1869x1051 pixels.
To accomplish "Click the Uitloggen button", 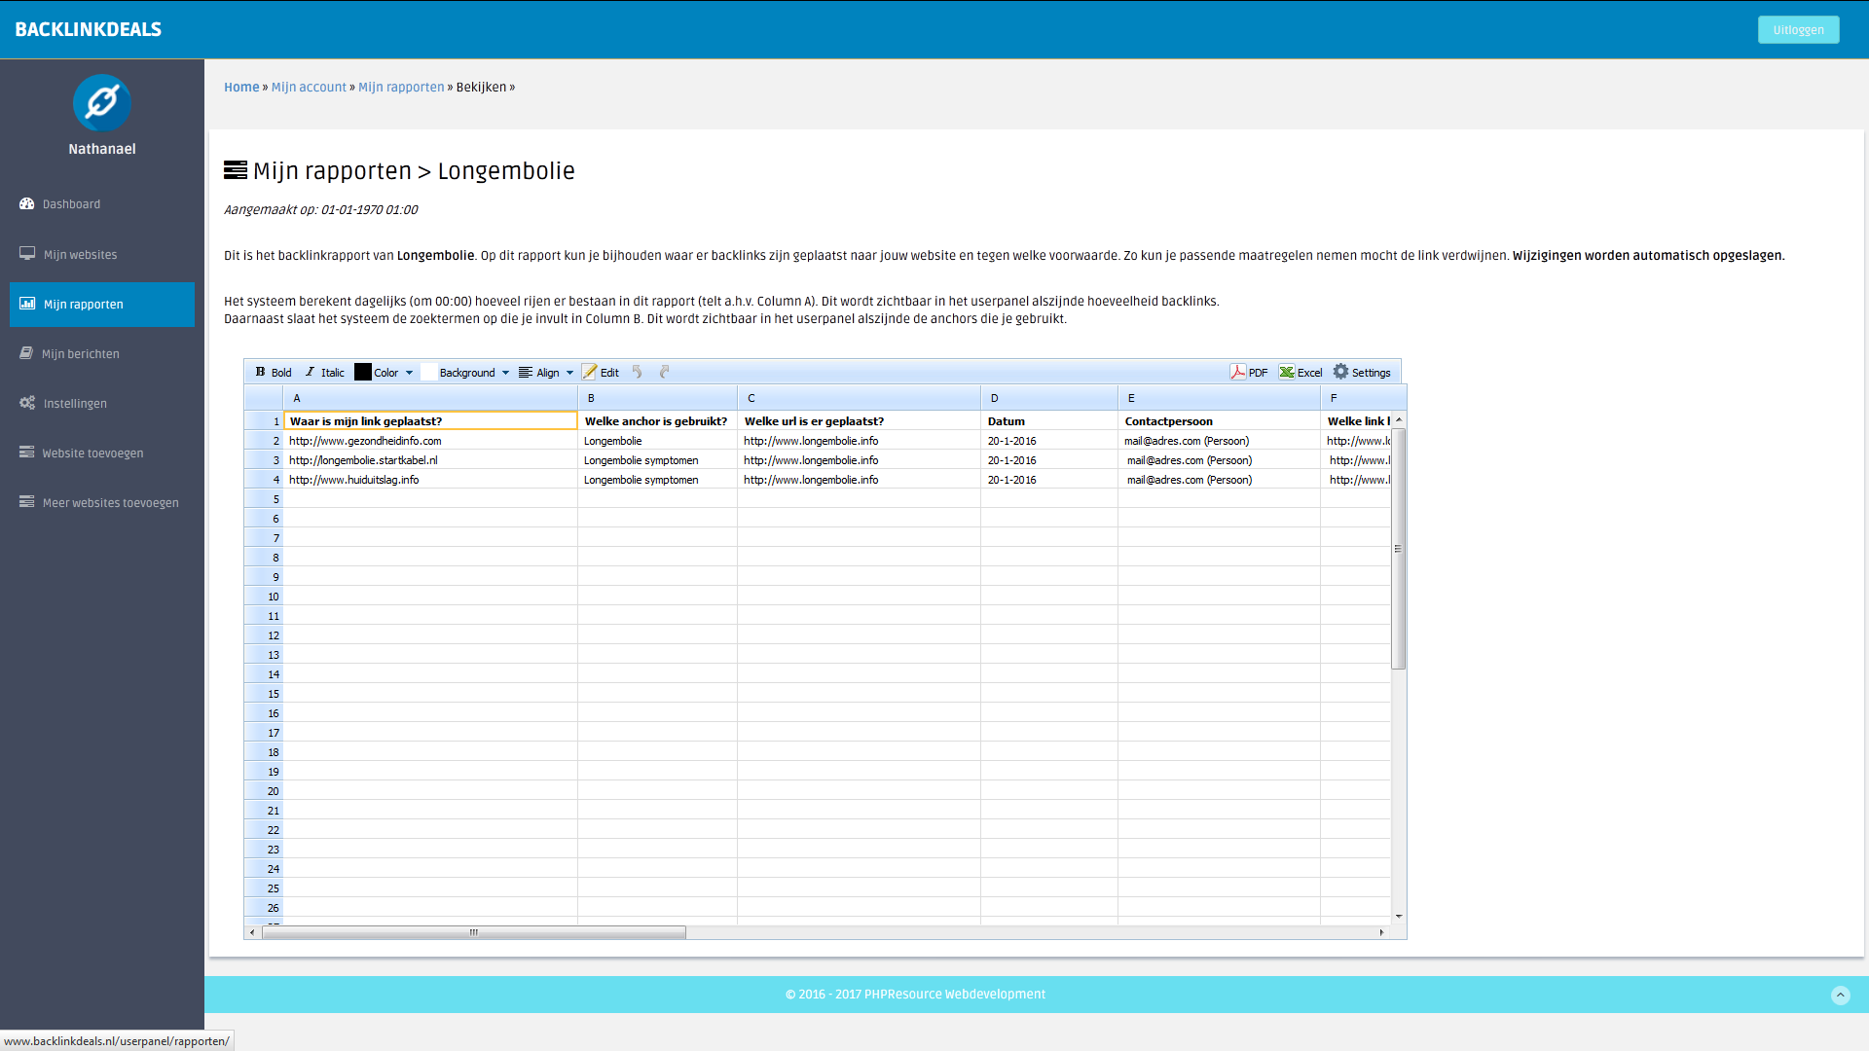I will (x=1798, y=29).
